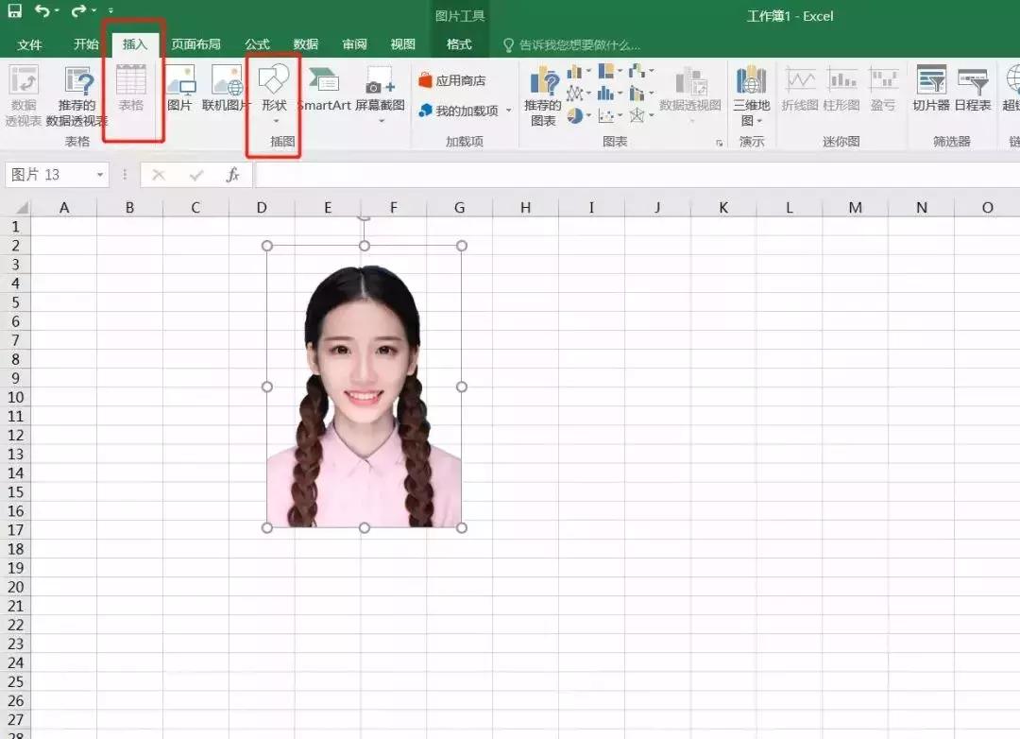Click the 屏幕截图 screenshot tool
Image resolution: width=1020 pixels, height=739 pixels.
380,92
